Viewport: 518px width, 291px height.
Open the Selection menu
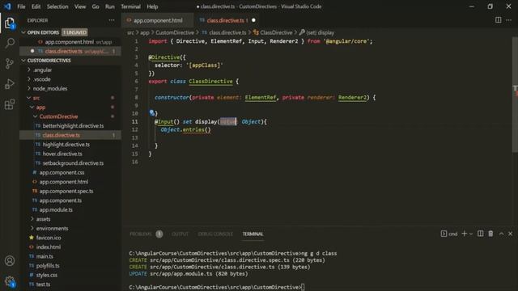57,6
